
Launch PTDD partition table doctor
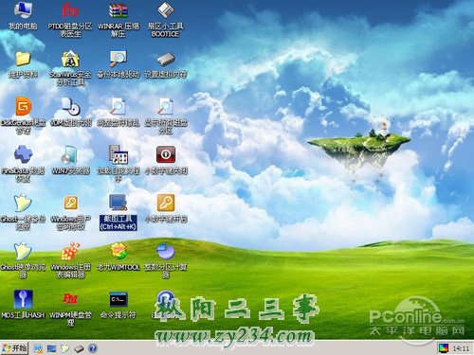point(70,10)
